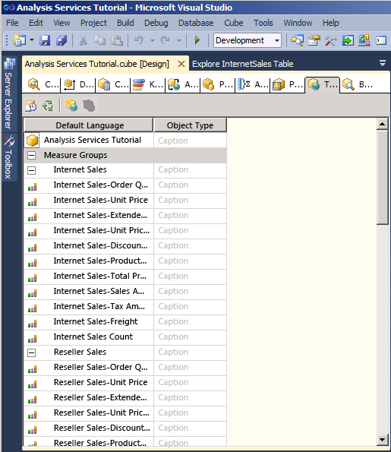This screenshot has height=452, width=391.
Task: Open the Build menu
Action: [125, 23]
